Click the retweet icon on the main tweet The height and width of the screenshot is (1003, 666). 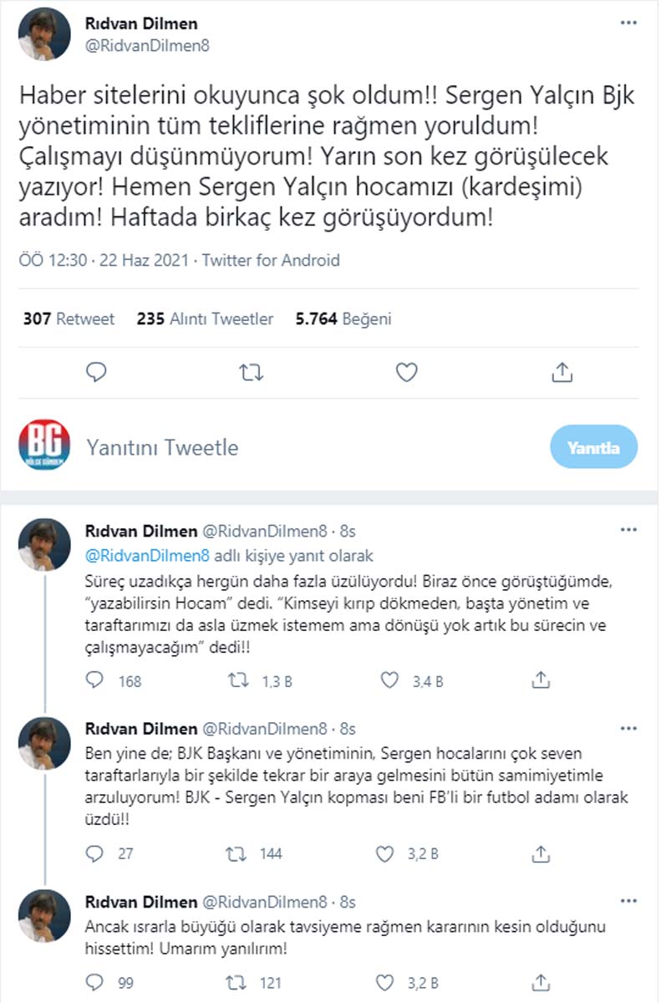point(251,372)
